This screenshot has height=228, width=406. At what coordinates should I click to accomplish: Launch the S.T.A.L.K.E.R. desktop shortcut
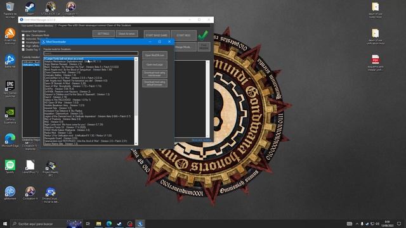point(51,8)
